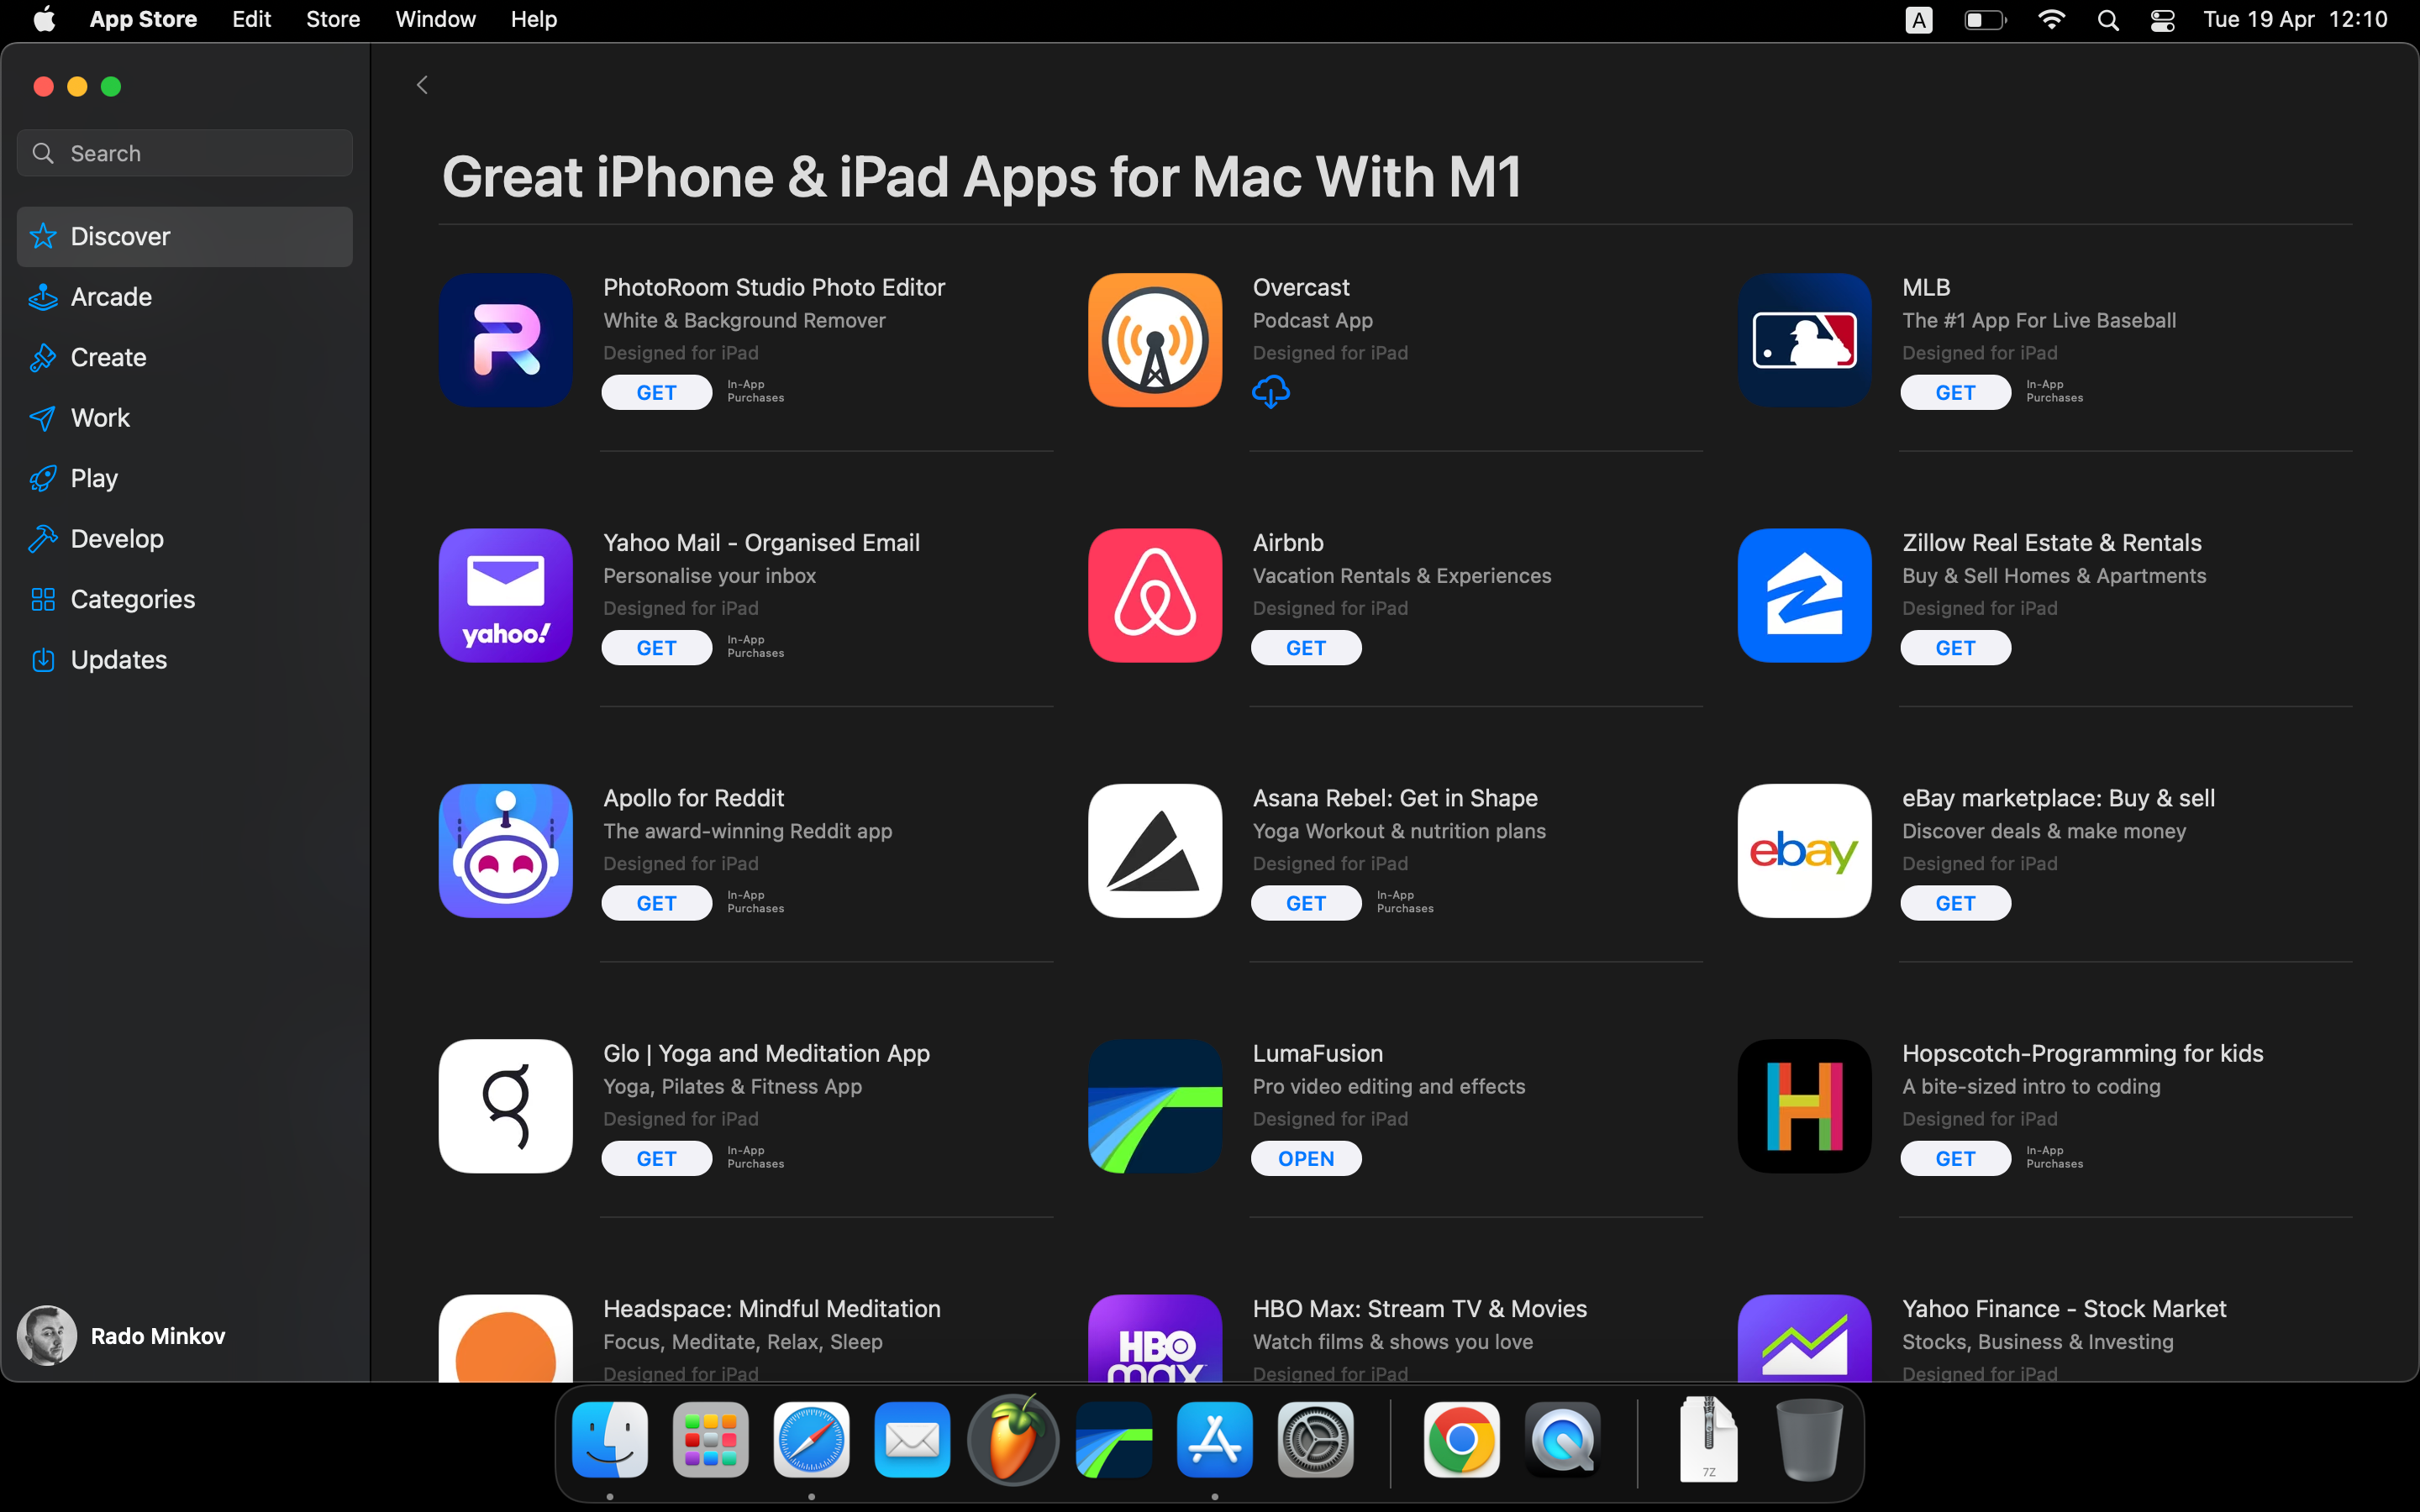Select Discover in the sidebar

point(185,236)
